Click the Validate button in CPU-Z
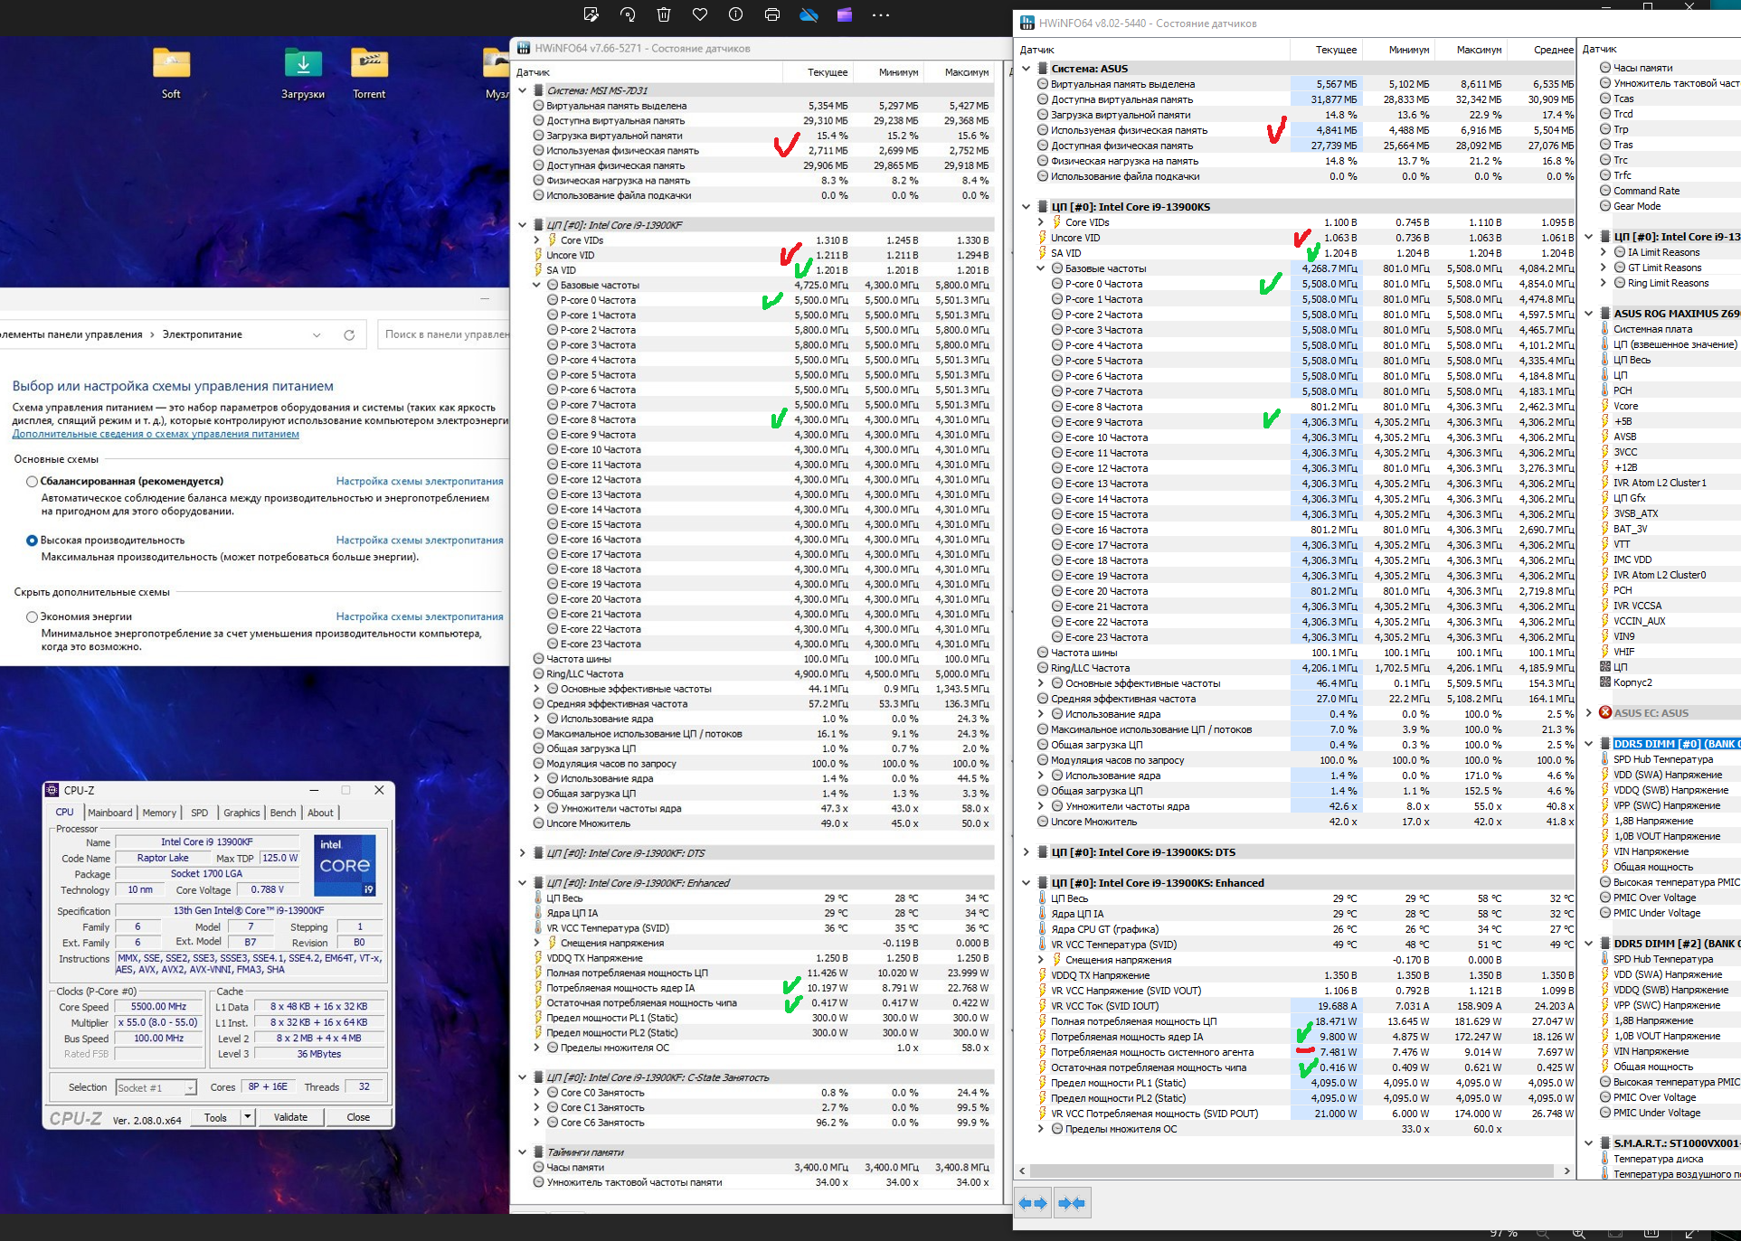This screenshot has height=1241, width=1741. coord(290,1117)
